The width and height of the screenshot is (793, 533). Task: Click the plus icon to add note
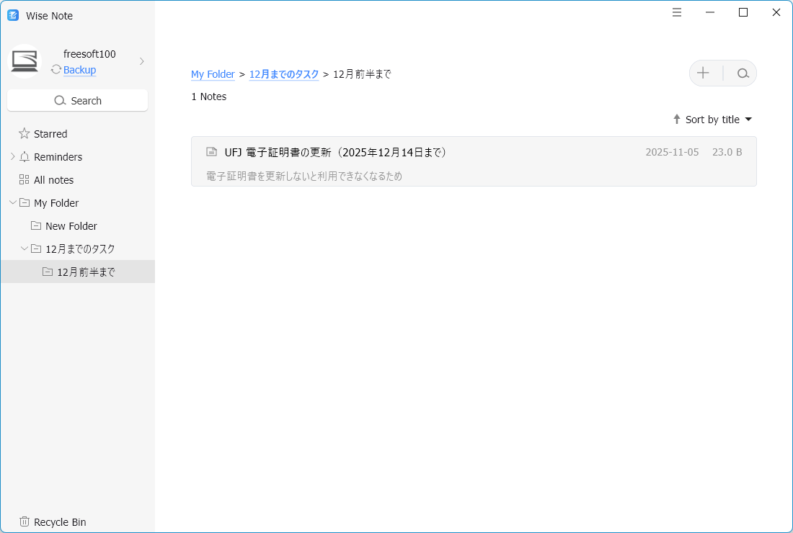click(x=703, y=73)
